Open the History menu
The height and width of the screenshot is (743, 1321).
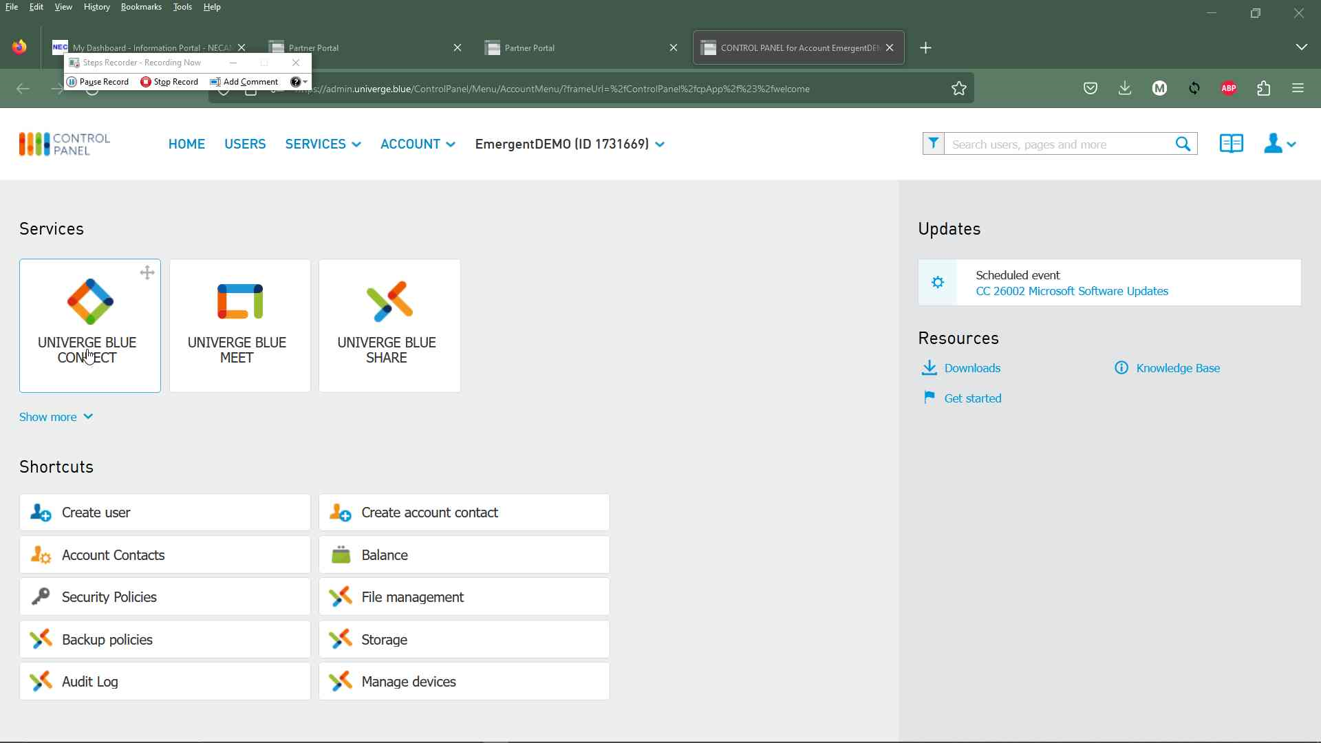pos(96,7)
